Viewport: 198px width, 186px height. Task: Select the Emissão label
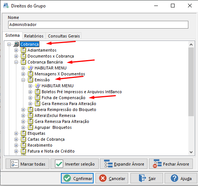pos(42,80)
